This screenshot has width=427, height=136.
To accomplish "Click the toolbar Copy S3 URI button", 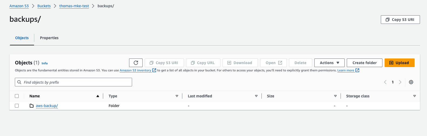I will 164,63.
